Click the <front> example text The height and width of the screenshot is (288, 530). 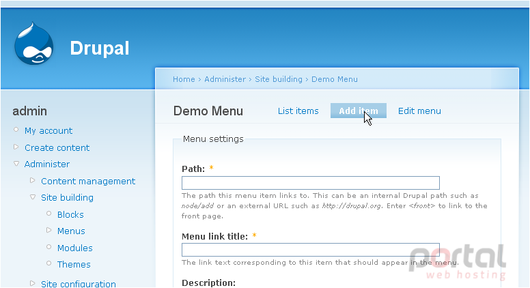click(422, 206)
